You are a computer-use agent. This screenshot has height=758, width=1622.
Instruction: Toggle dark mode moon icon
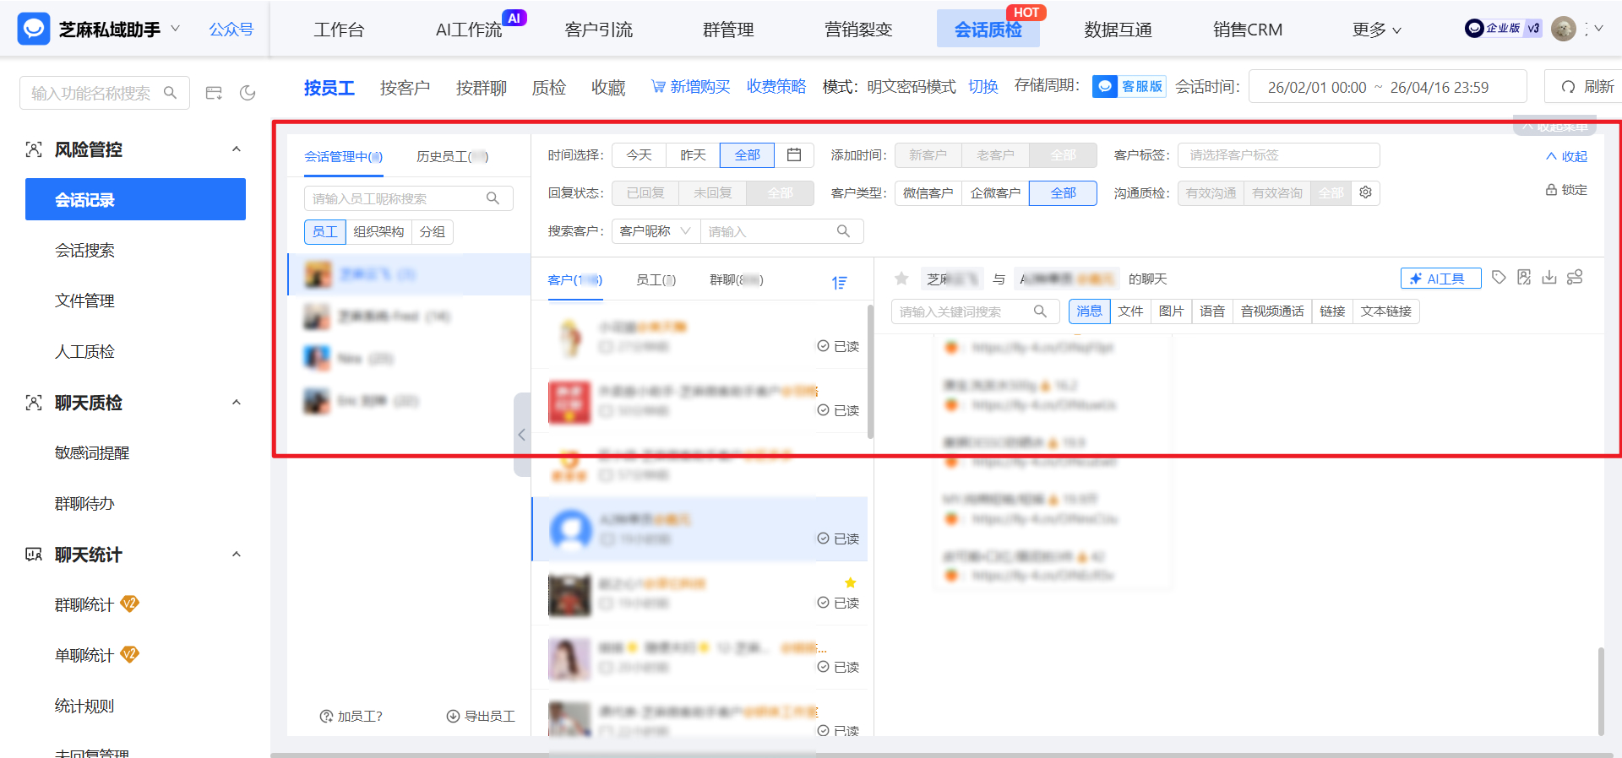click(x=248, y=93)
